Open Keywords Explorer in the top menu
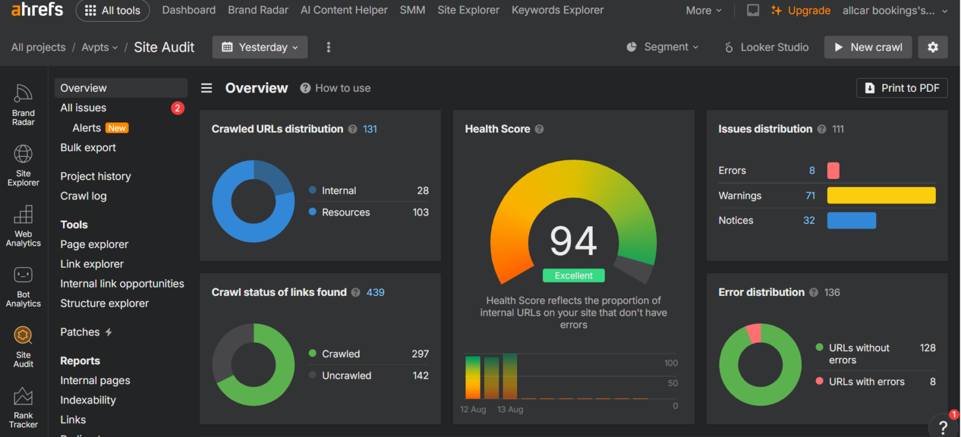 557,10
